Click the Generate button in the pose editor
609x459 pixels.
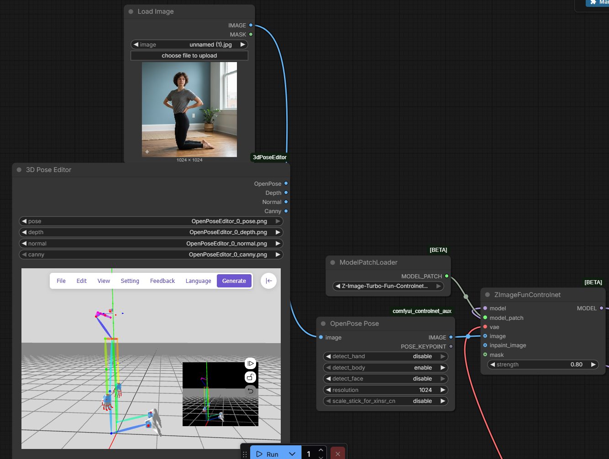pos(234,281)
